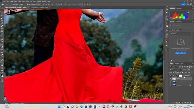This screenshot has height=109, width=194.
Task: Open the Auto-Select Layer dropdown
Action: coord(22,4)
